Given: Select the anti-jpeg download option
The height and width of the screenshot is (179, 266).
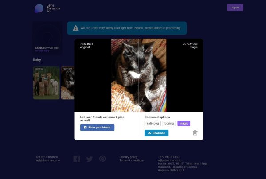Looking at the screenshot, I should 153,123.
